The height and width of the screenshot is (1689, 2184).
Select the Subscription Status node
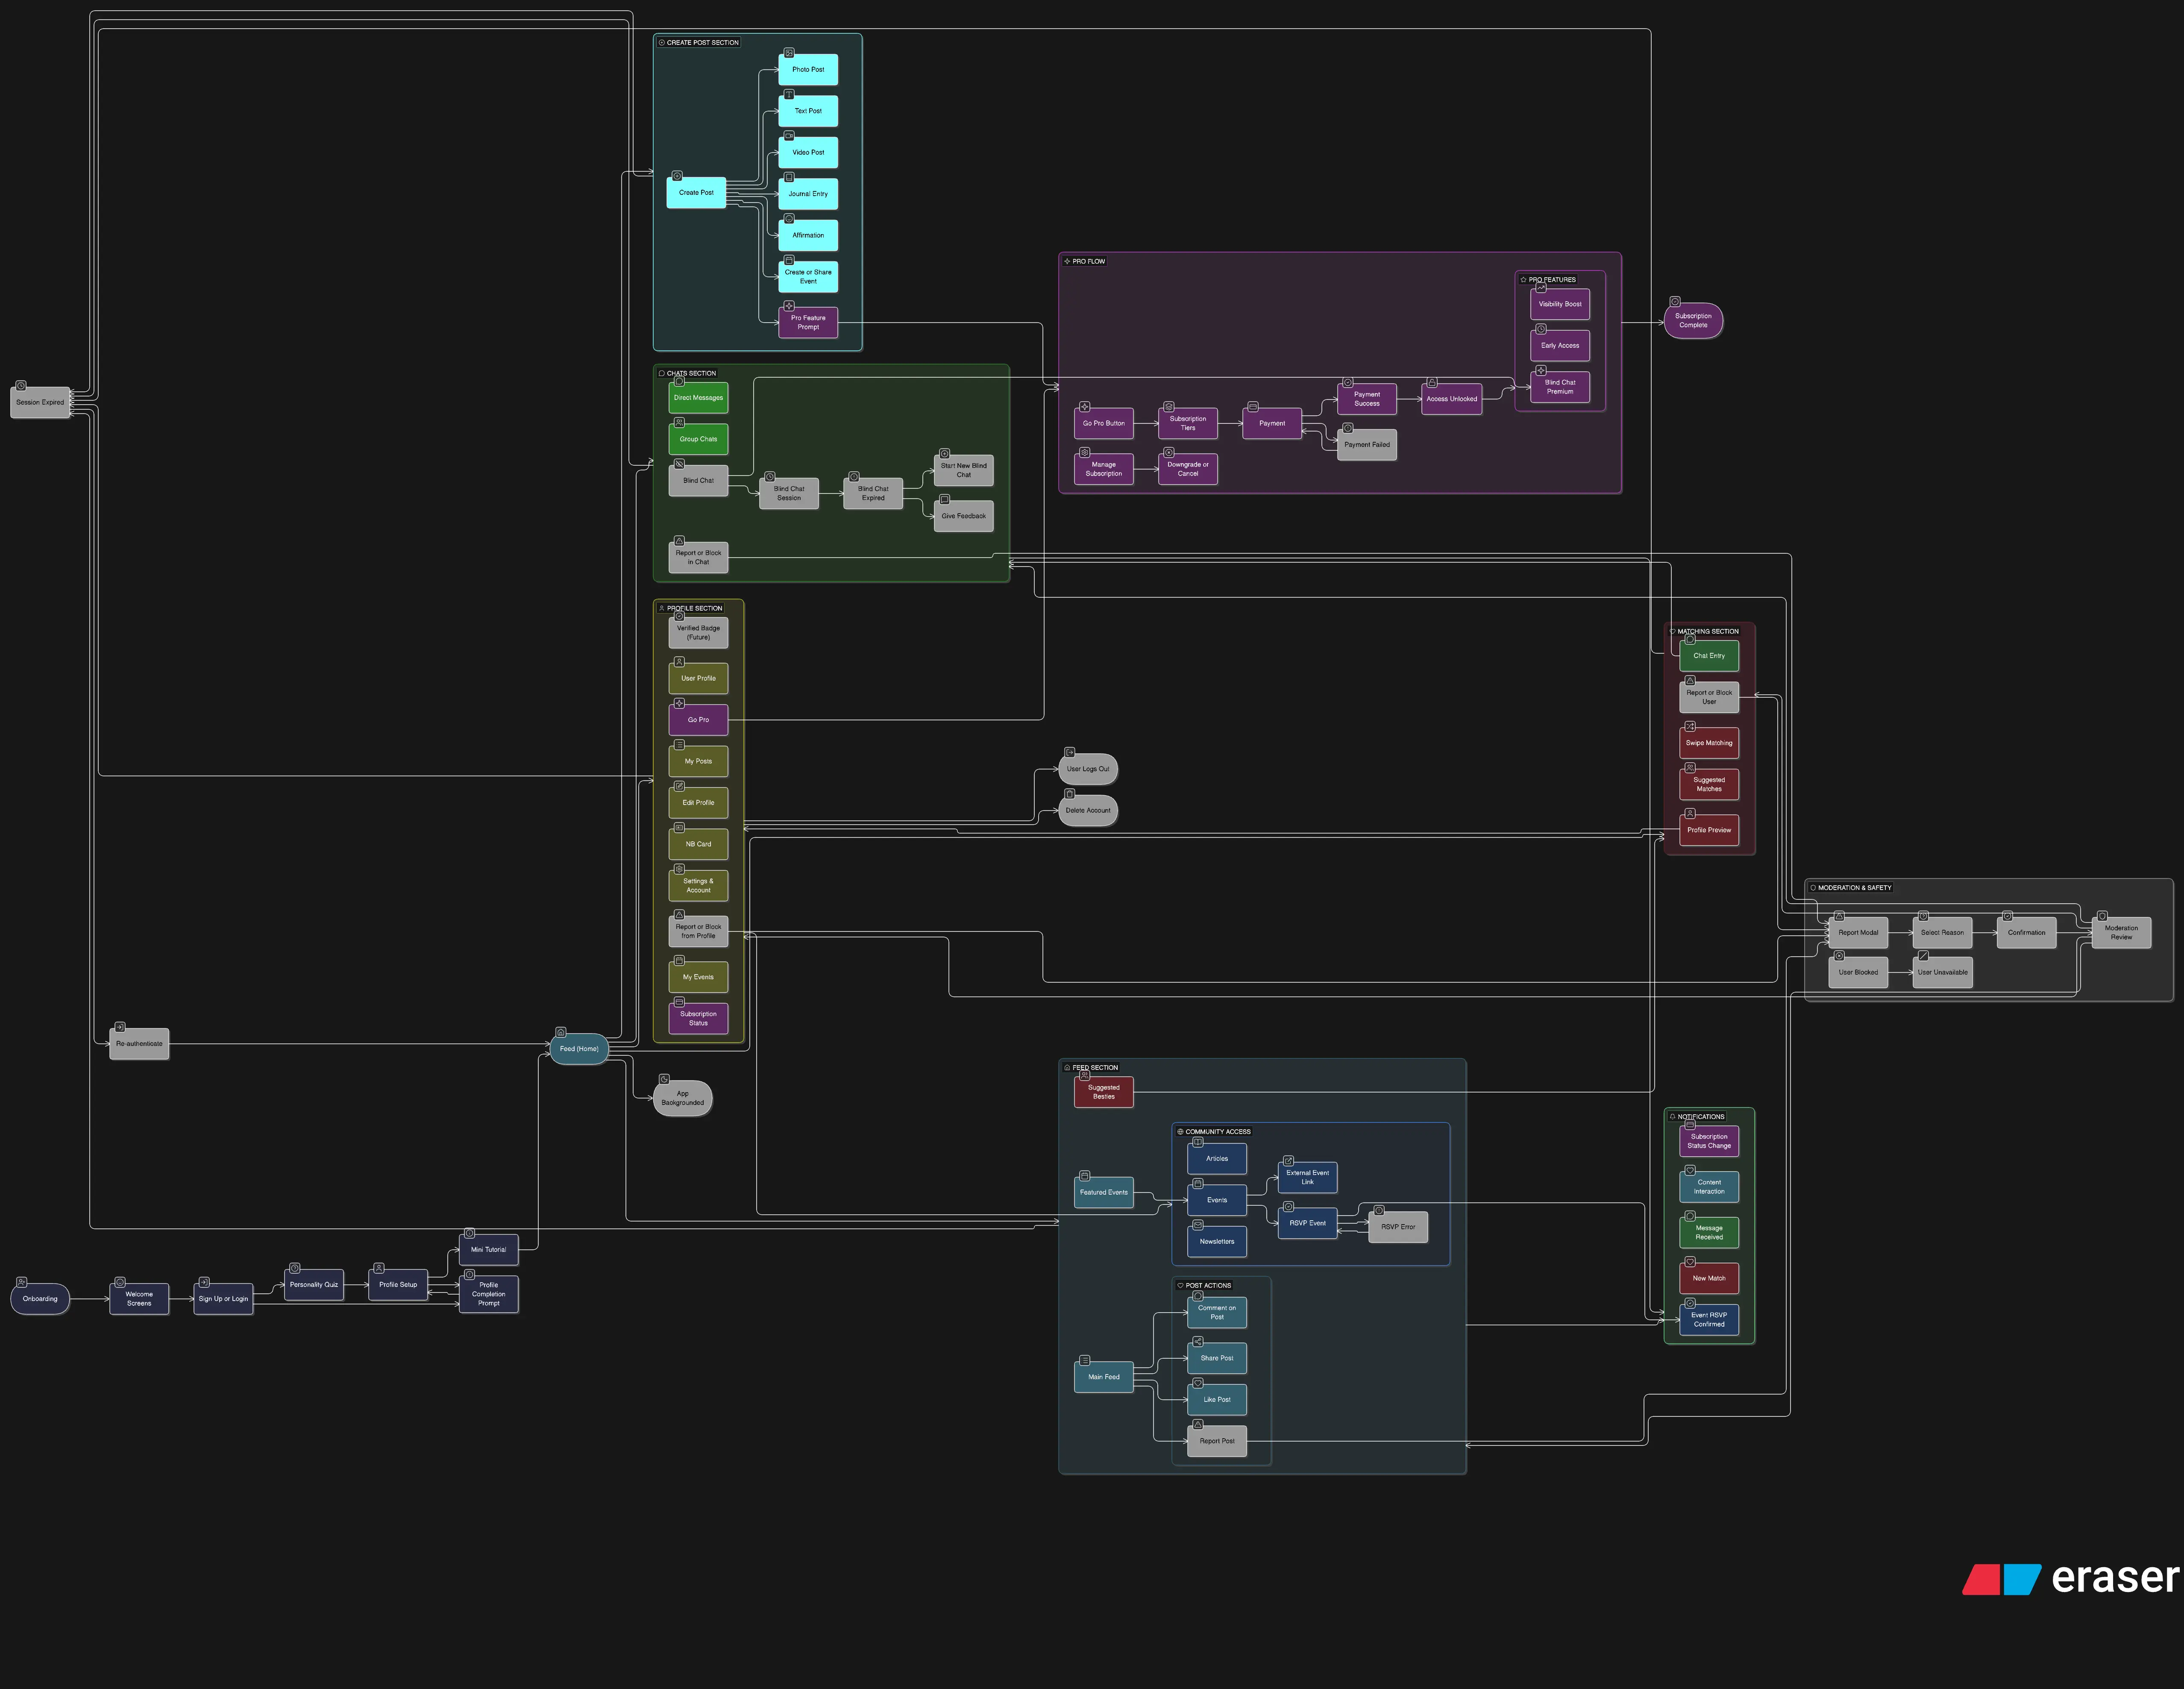click(x=698, y=1018)
